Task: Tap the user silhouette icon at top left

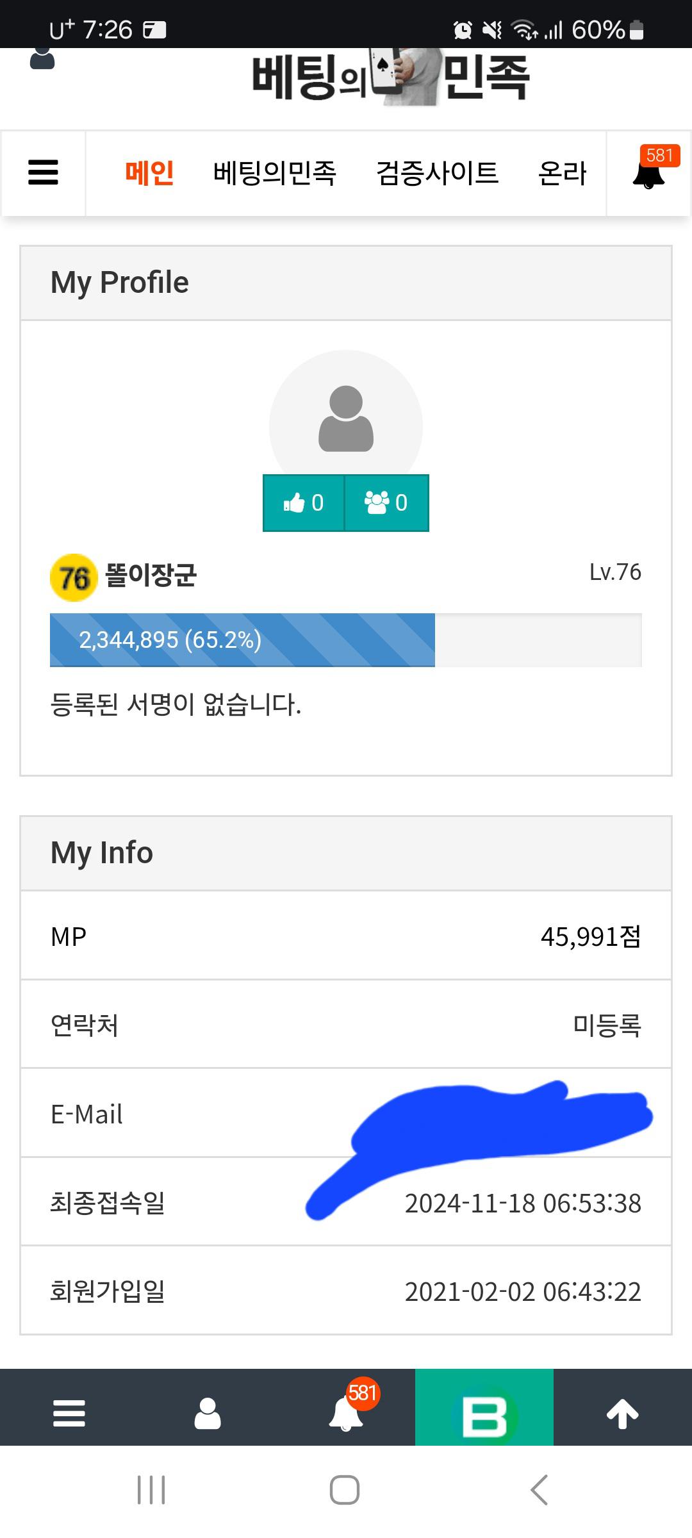Action: [x=42, y=58]
